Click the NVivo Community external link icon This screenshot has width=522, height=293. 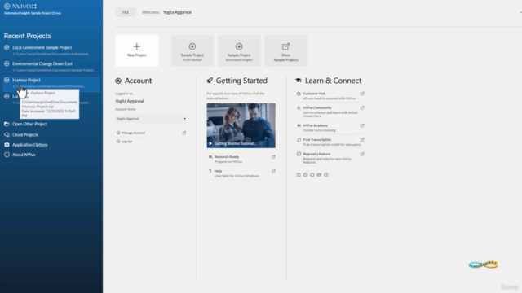pyautogui.click(x=362, y=108)
